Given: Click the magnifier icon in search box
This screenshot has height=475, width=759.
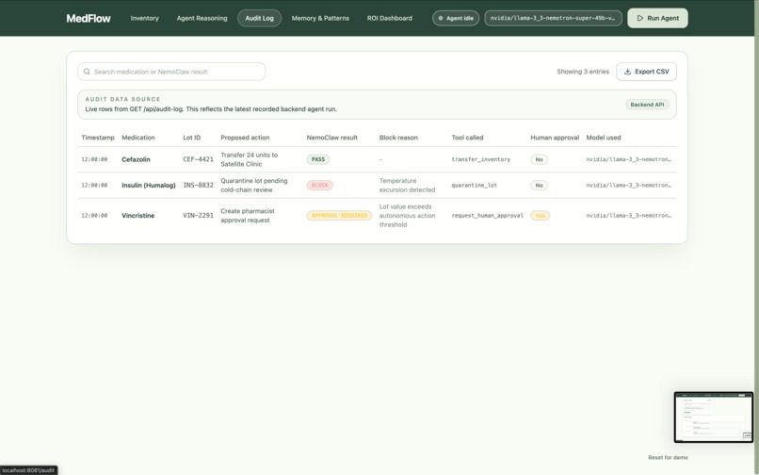Looking at the screenshot, I should click(x=87, y=72).
